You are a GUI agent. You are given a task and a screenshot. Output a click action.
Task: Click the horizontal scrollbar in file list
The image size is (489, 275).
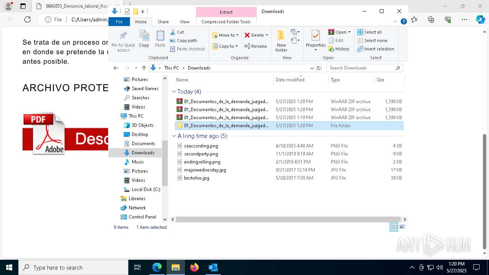tap(288, 220)
